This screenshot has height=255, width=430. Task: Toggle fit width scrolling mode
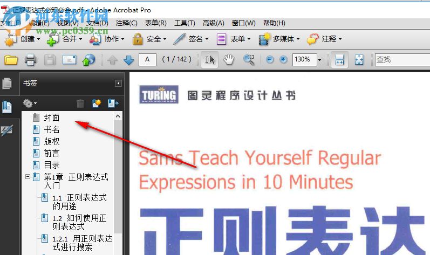tap(339, 59)
